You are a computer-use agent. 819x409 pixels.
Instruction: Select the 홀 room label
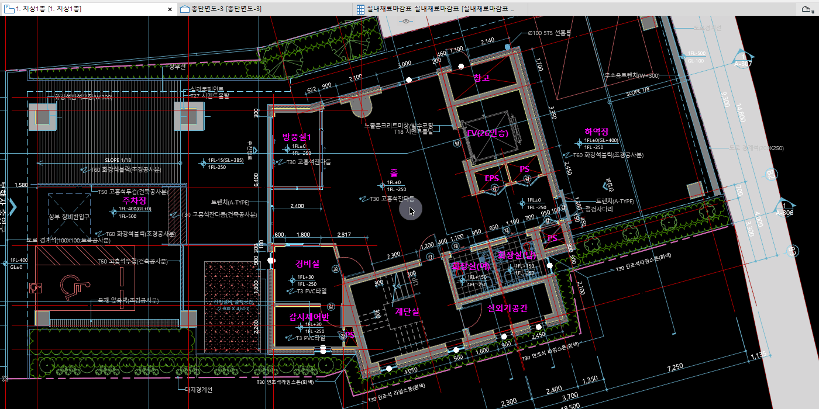(x=394, y=173)
